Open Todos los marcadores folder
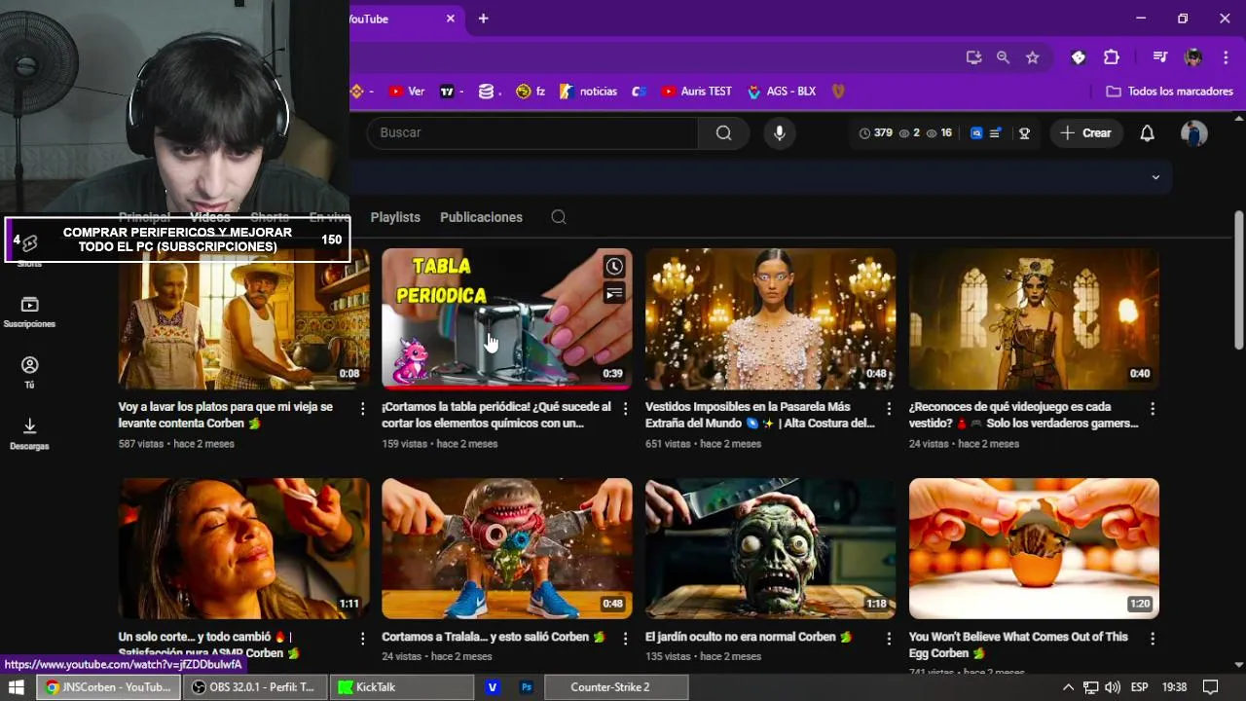This screenshot has width=1246, height=701. (1170, 92)
